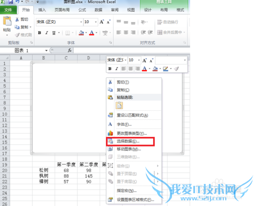The image size is (256, 206).
Task: Choose Copy (复制) in the context menu
Action: coord(134,90)
